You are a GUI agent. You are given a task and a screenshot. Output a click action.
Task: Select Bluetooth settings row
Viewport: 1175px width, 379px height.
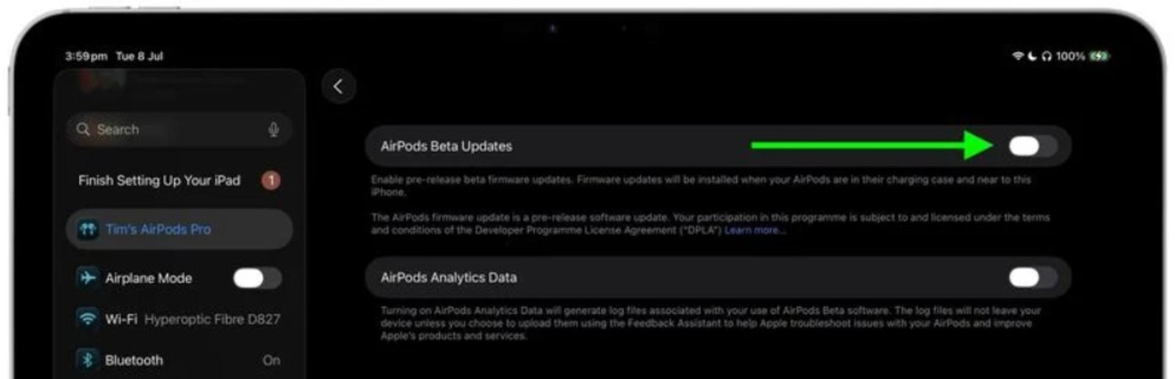pyautogui.click(x=179, y=360)
